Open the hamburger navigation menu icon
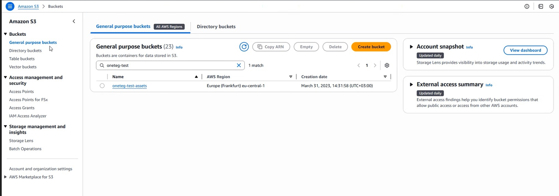The width and height of the screenshot is (559, 196). point(10,6)
